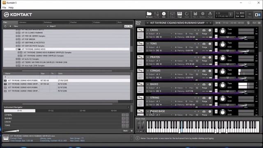Adjust browser preview volume slider
The width and height of the screenshot is (263, 148).
point(11,131)
